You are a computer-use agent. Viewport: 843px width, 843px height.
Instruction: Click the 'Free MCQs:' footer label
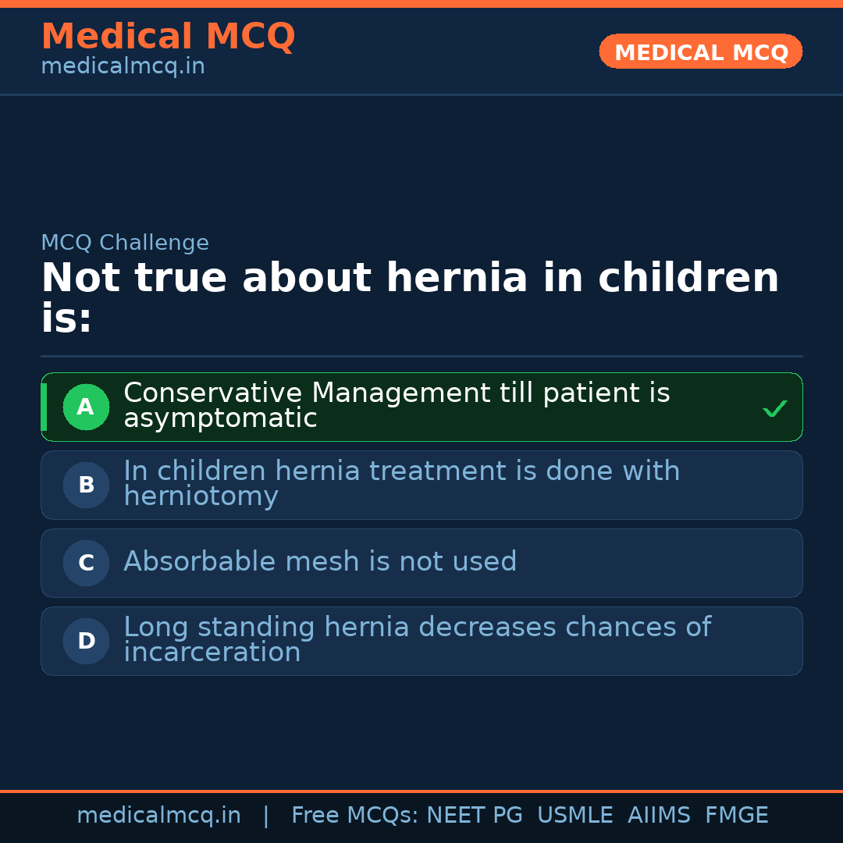[355, 816]
